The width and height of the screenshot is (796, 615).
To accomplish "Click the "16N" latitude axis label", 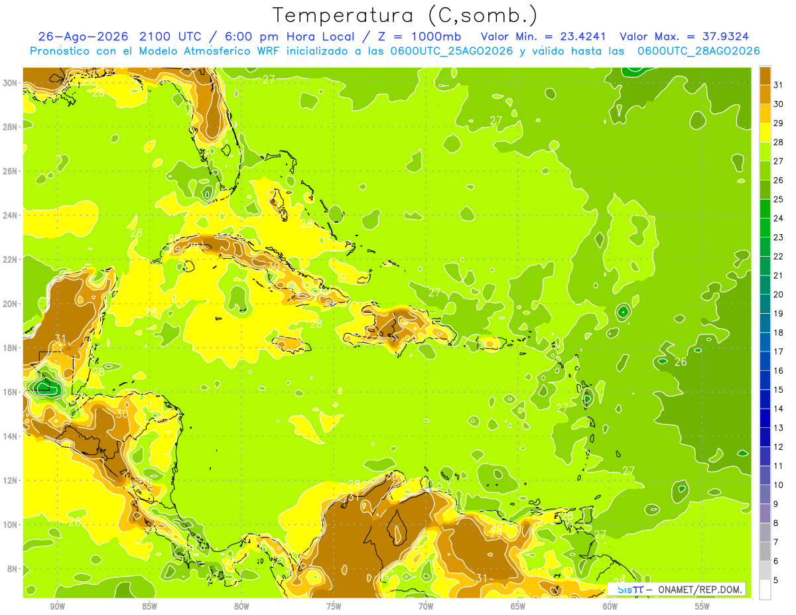I will tap(10, 392).
